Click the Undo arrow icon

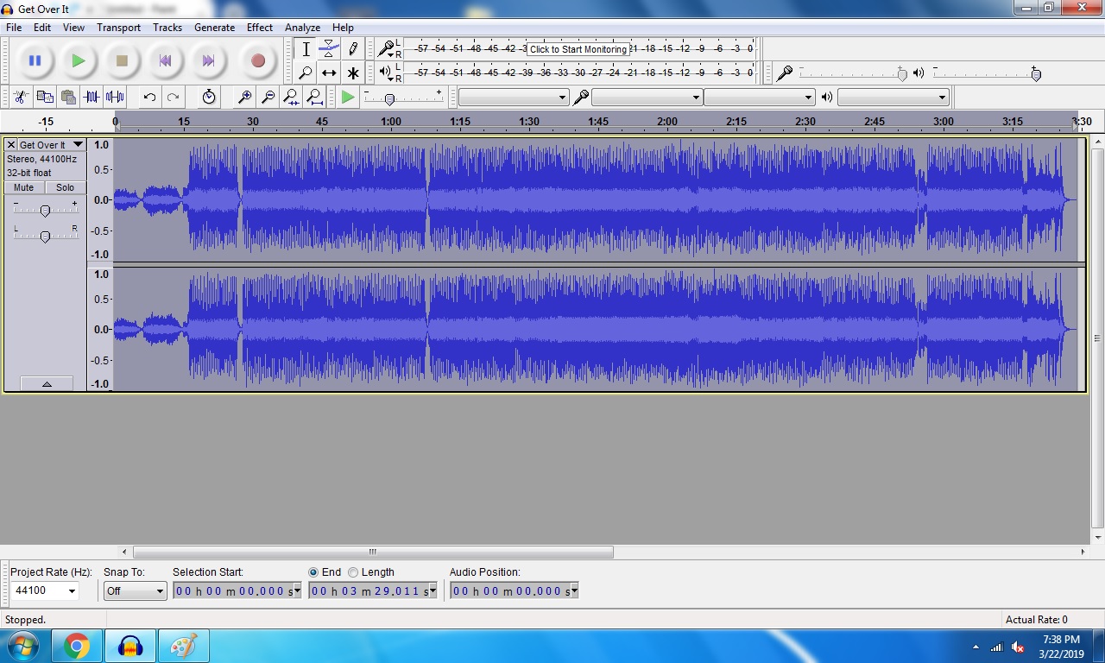coord(149,98)
